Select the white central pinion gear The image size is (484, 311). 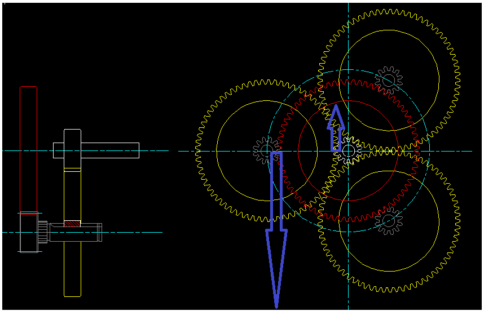click(x=349, y=151)
